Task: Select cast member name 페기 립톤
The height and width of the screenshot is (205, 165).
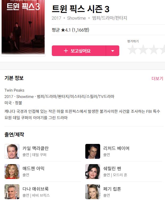Action: pyautogui.click(x=112, y=189)
